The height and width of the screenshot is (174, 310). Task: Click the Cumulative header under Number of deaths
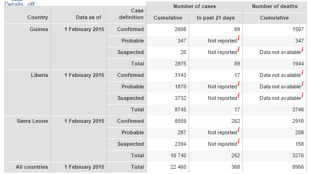[x=274, y=18]
